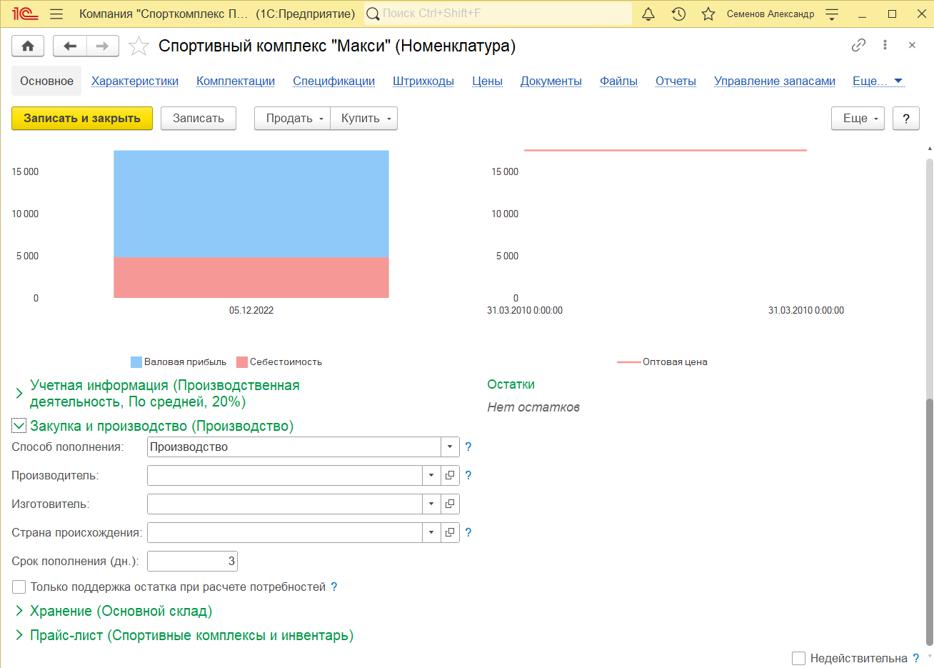Click the blue Валовая прибыль chart bar
This screenshot has width=934, height=668.
[251, 204]
